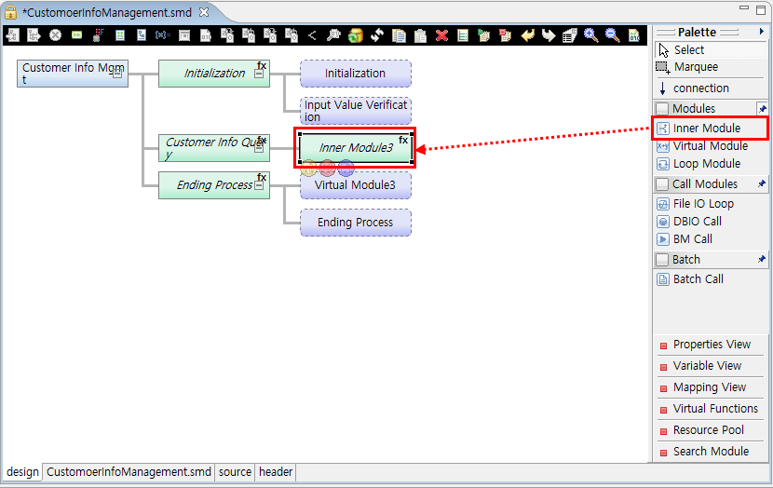Choose the Select tool in the Palette
Viewport: 773px width, 488px height.
[711, 49]
